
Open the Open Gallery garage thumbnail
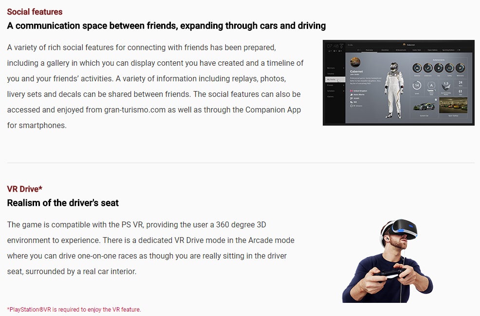pyautogui.click(x=453, y=106)
